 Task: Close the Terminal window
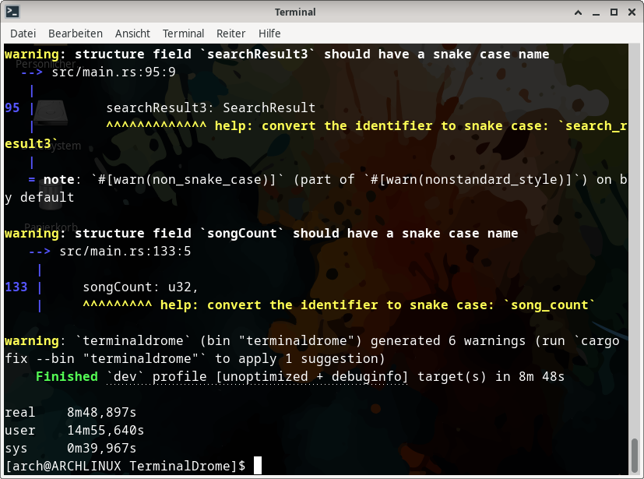tap(630, 12)
